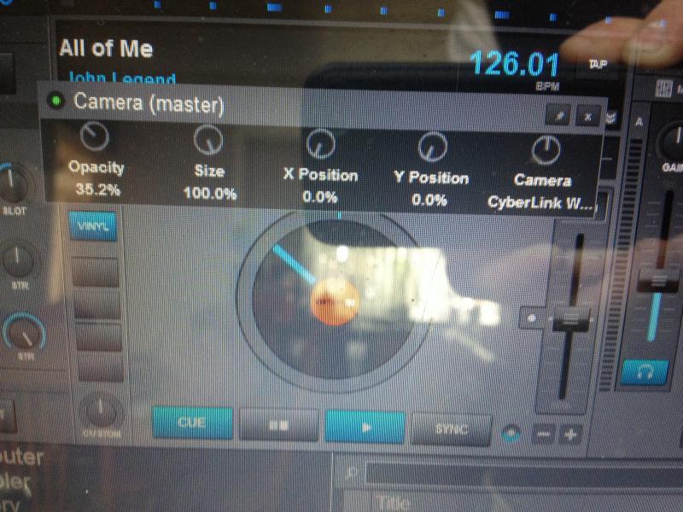Click the 126.01 BPM readout
This screenshot has width=683, height=512.
coord(515,64)
